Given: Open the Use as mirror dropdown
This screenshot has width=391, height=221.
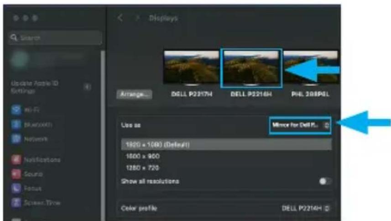Looking at the screenshot, I should click(x=301, y=125).
